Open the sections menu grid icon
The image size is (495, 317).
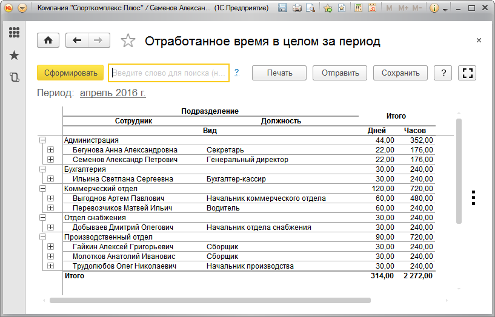tap(15, 33)
